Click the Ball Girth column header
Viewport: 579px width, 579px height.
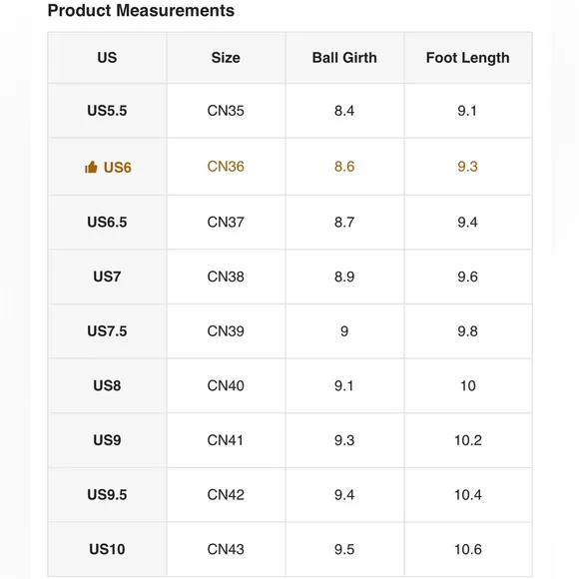pyautogui.click(x=344, y=58)
